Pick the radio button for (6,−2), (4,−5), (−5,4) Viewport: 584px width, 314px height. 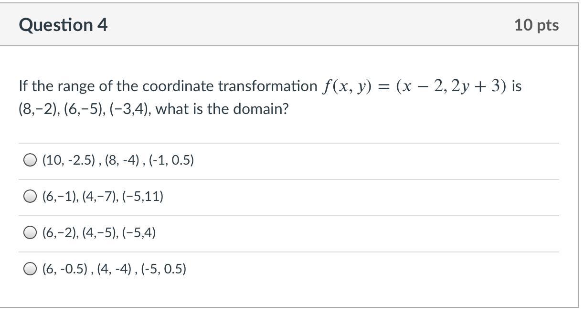[x=30, y=233]
